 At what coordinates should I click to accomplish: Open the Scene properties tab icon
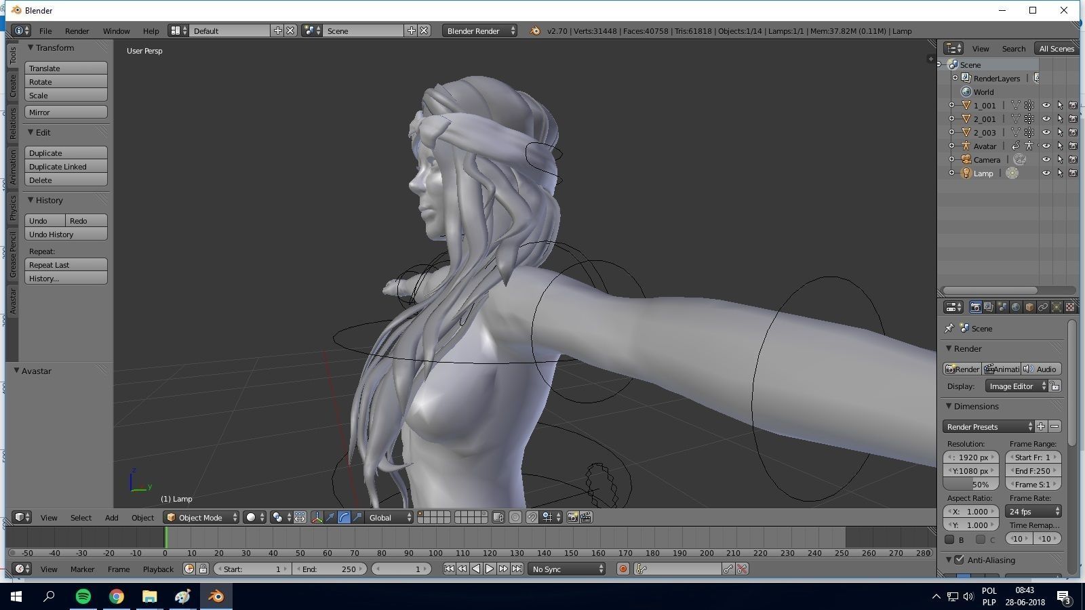click(1002, 307)
